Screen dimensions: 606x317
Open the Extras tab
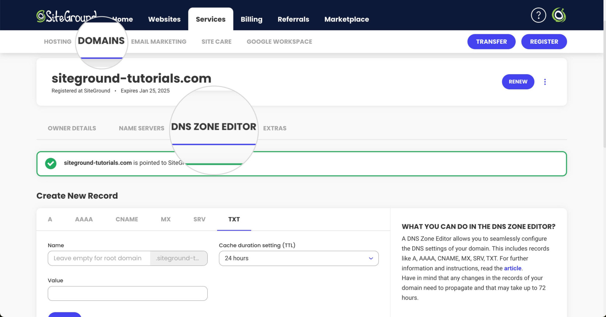[x=275, y=128]
